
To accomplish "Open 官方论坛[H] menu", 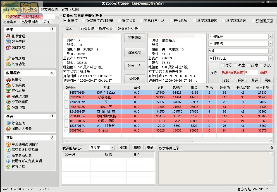I will 70,9.
